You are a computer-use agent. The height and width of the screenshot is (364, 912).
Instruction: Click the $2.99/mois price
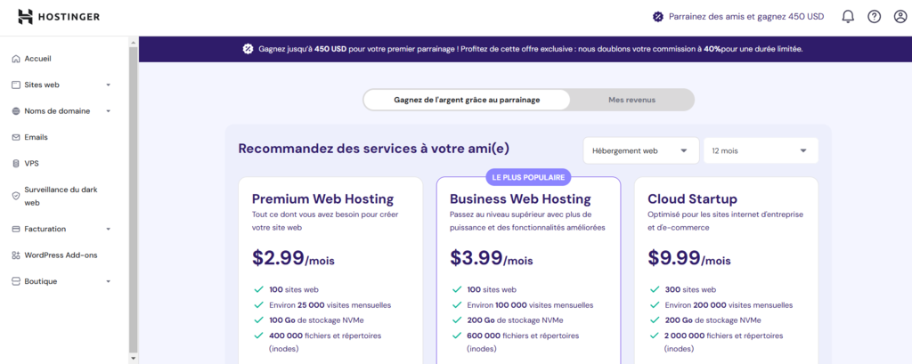pyautogui.click(x=293, y=257)
